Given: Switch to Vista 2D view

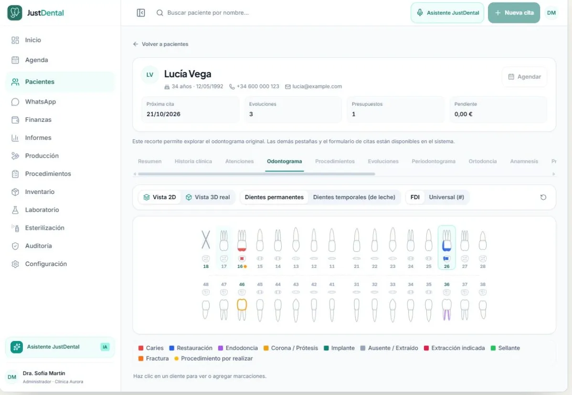Looking at the screenshot, I should point(159,197).
